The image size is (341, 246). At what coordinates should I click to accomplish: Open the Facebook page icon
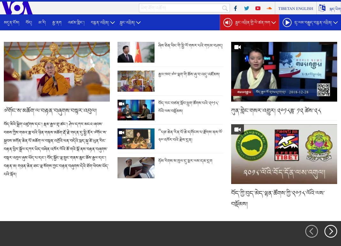(235, 8)
